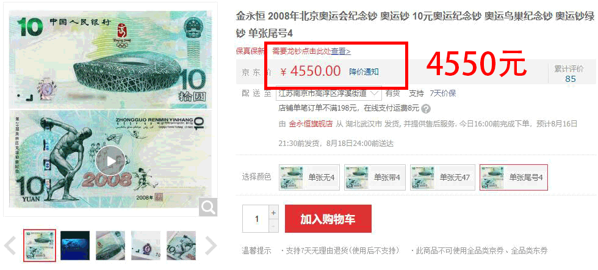Choose the 单张无4 option
Screen dimensions: 598x270
[x=309, y=177]
